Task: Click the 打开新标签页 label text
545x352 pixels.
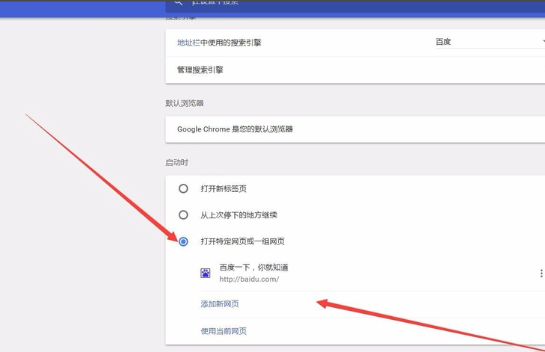Action: click(x=224, y=189)
